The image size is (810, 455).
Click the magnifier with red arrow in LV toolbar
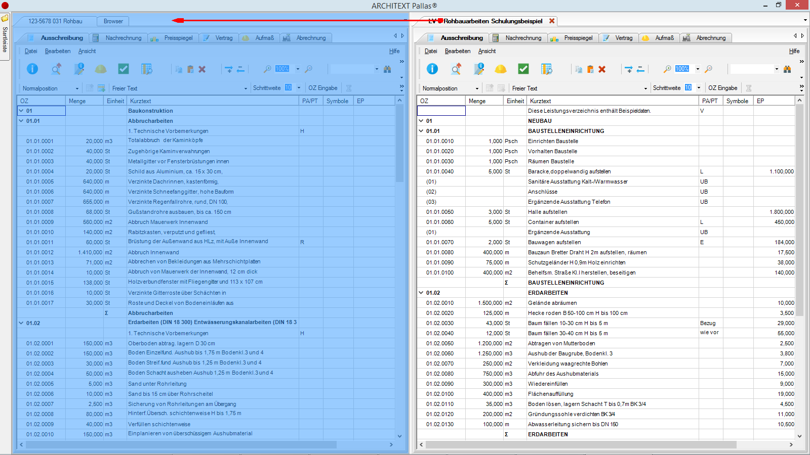[x=456, y=69]
